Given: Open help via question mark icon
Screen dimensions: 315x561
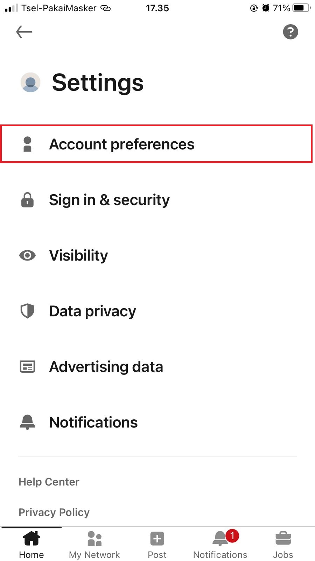Looking at the screenshot, I should pyautogui.click(x=290, y=32).
